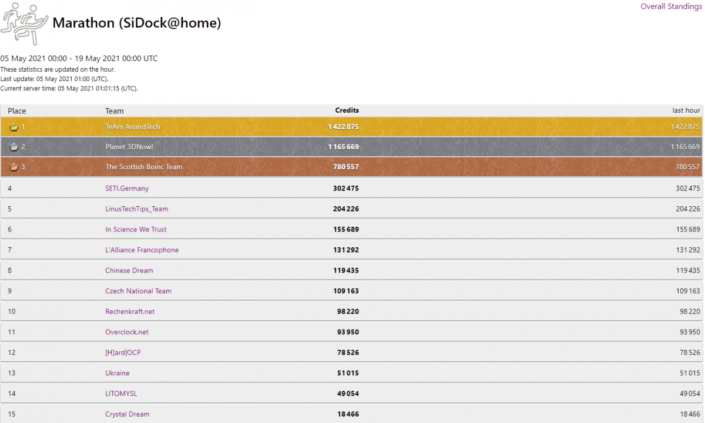Image resolution: width=705 pixels, height=423 pixels.
Task: Click the place number 11 cell
Action: pyautogui.click(x=12, y=333)
